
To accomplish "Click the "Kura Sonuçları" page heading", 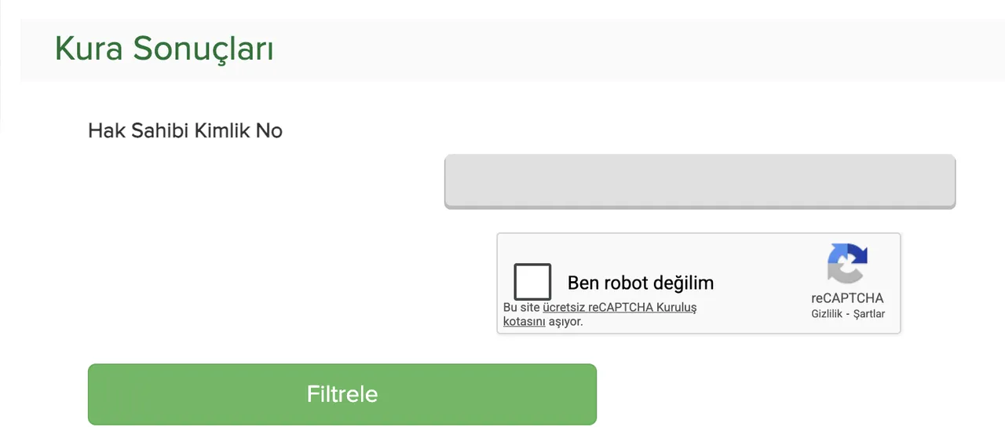I will [x=164, y=49].
